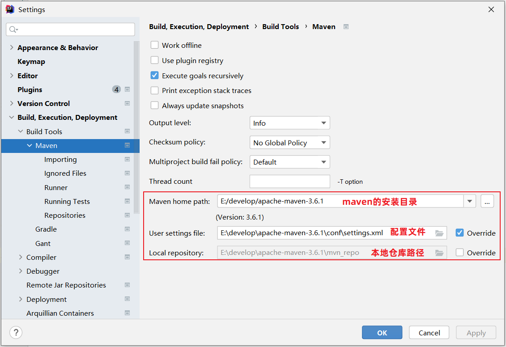Click the help question mark icon
This screenshot has width=506, height=347.
pos(16,332)
